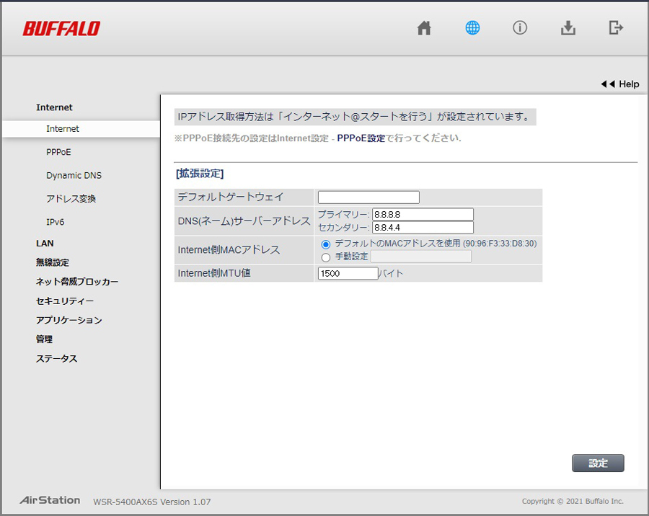Expand ネット脅威ブロッカー menu section

(x=77, y=282)
